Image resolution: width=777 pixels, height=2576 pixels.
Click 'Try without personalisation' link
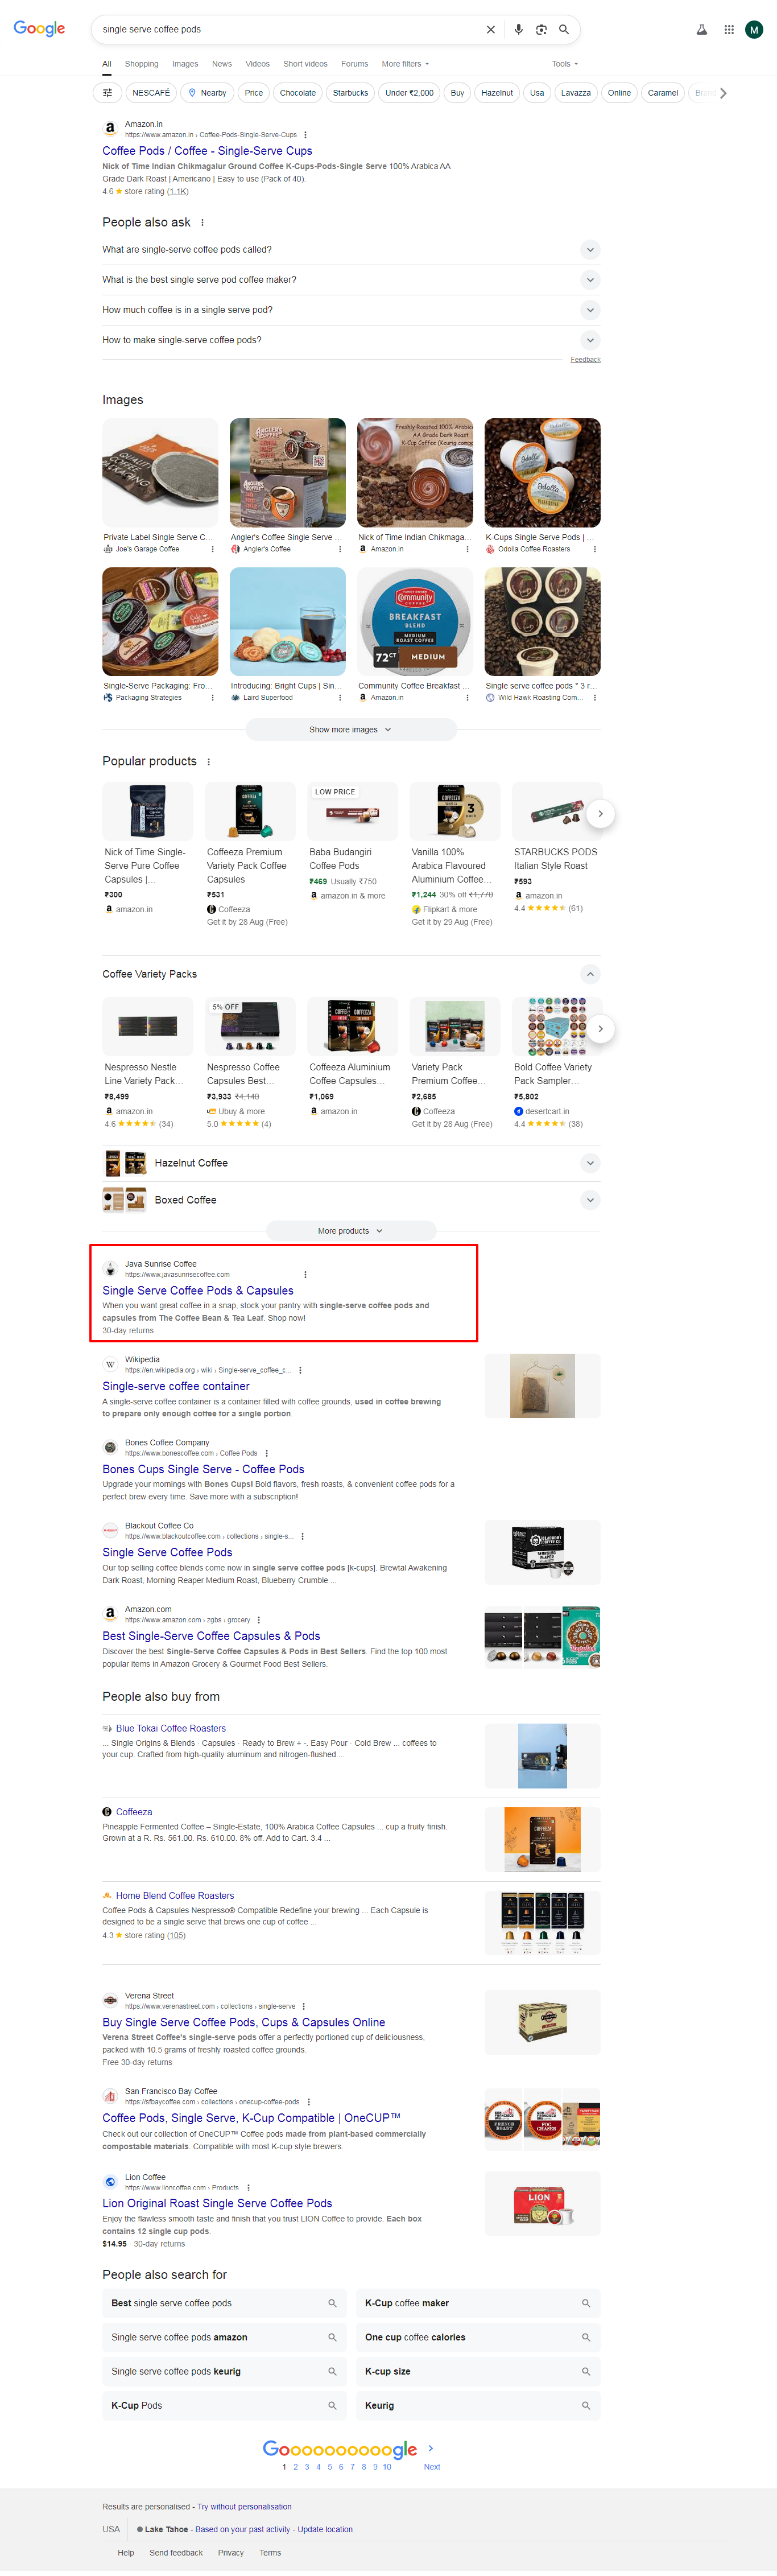(x=245, y=2507)
